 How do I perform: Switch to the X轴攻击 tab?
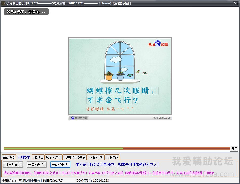pos(38,157)
